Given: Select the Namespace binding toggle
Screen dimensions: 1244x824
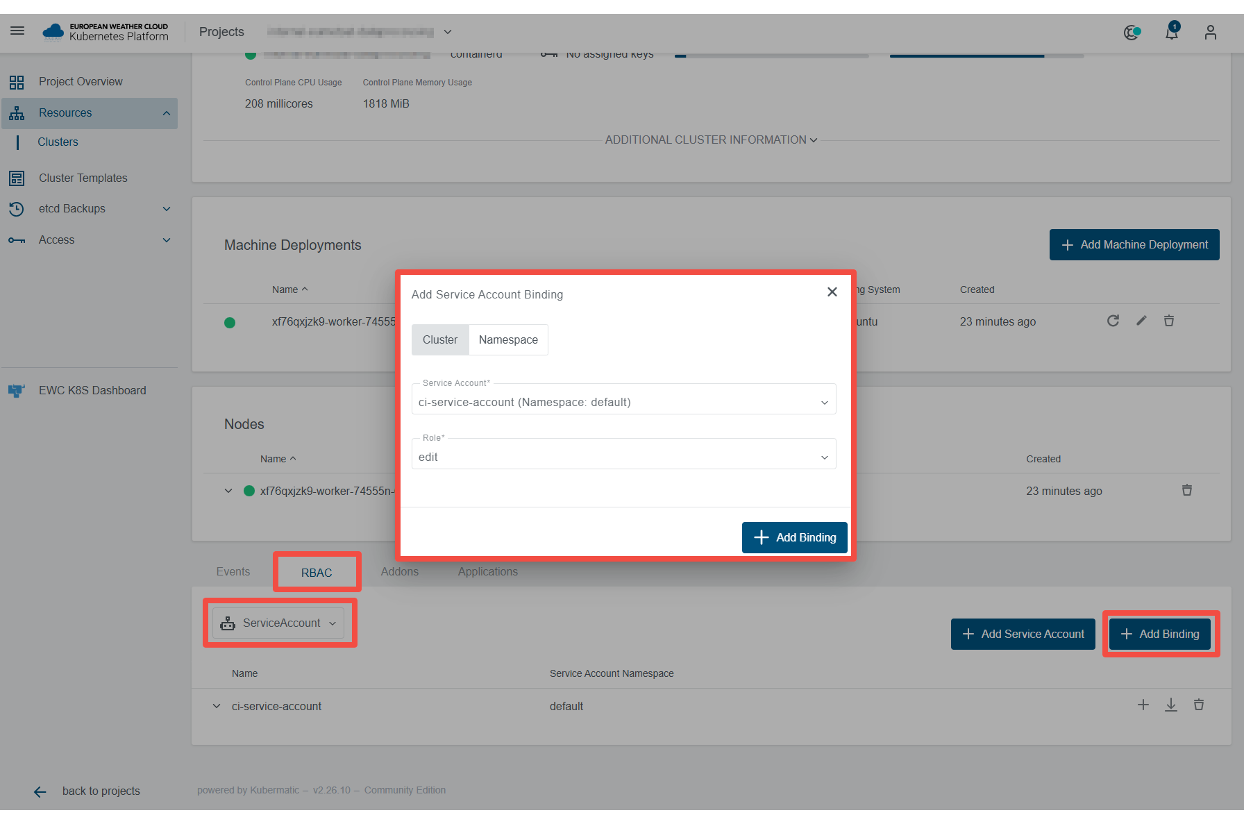Looking at the screenshot, I should (x=508, y=340).
